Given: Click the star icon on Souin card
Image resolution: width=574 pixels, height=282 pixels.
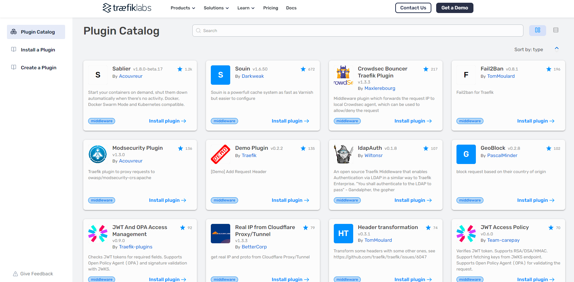Looking at the screenshot, I should (x=303, y=69).
